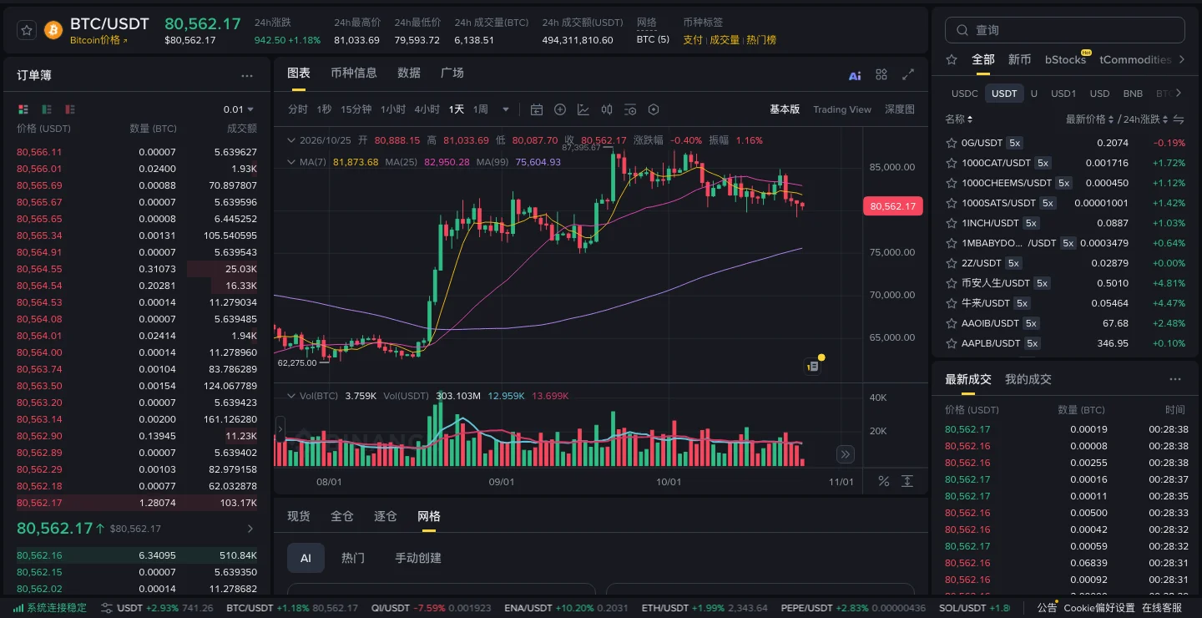The height and width of the screenshot is (618, 1202).
Task: Set chart interval to 15分钟
Action: click(x=356, y=109)
